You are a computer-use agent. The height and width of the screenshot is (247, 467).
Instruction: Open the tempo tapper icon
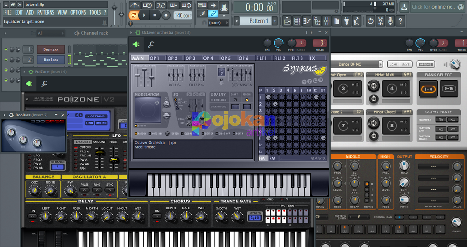tap(357, 21)
